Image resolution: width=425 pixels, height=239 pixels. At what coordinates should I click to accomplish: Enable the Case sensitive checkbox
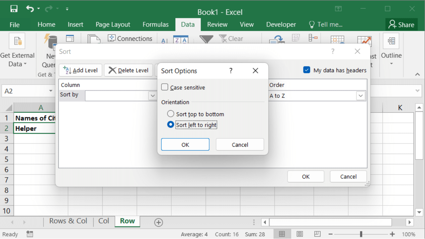click(x=165, y=87)
